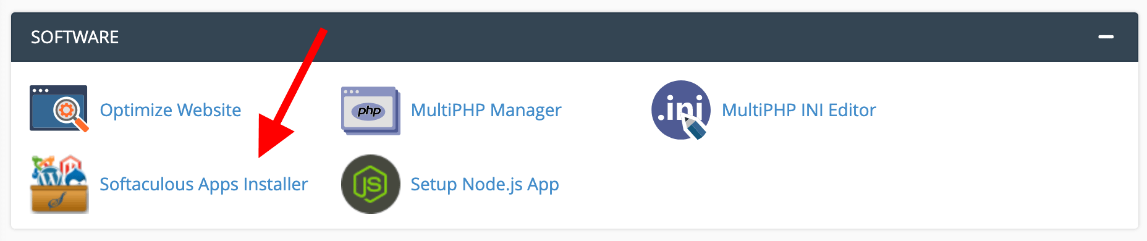Open the .ini MultiPHP INI Editor icon
This screenshot has width=1147, height=241.
point(681,110)
